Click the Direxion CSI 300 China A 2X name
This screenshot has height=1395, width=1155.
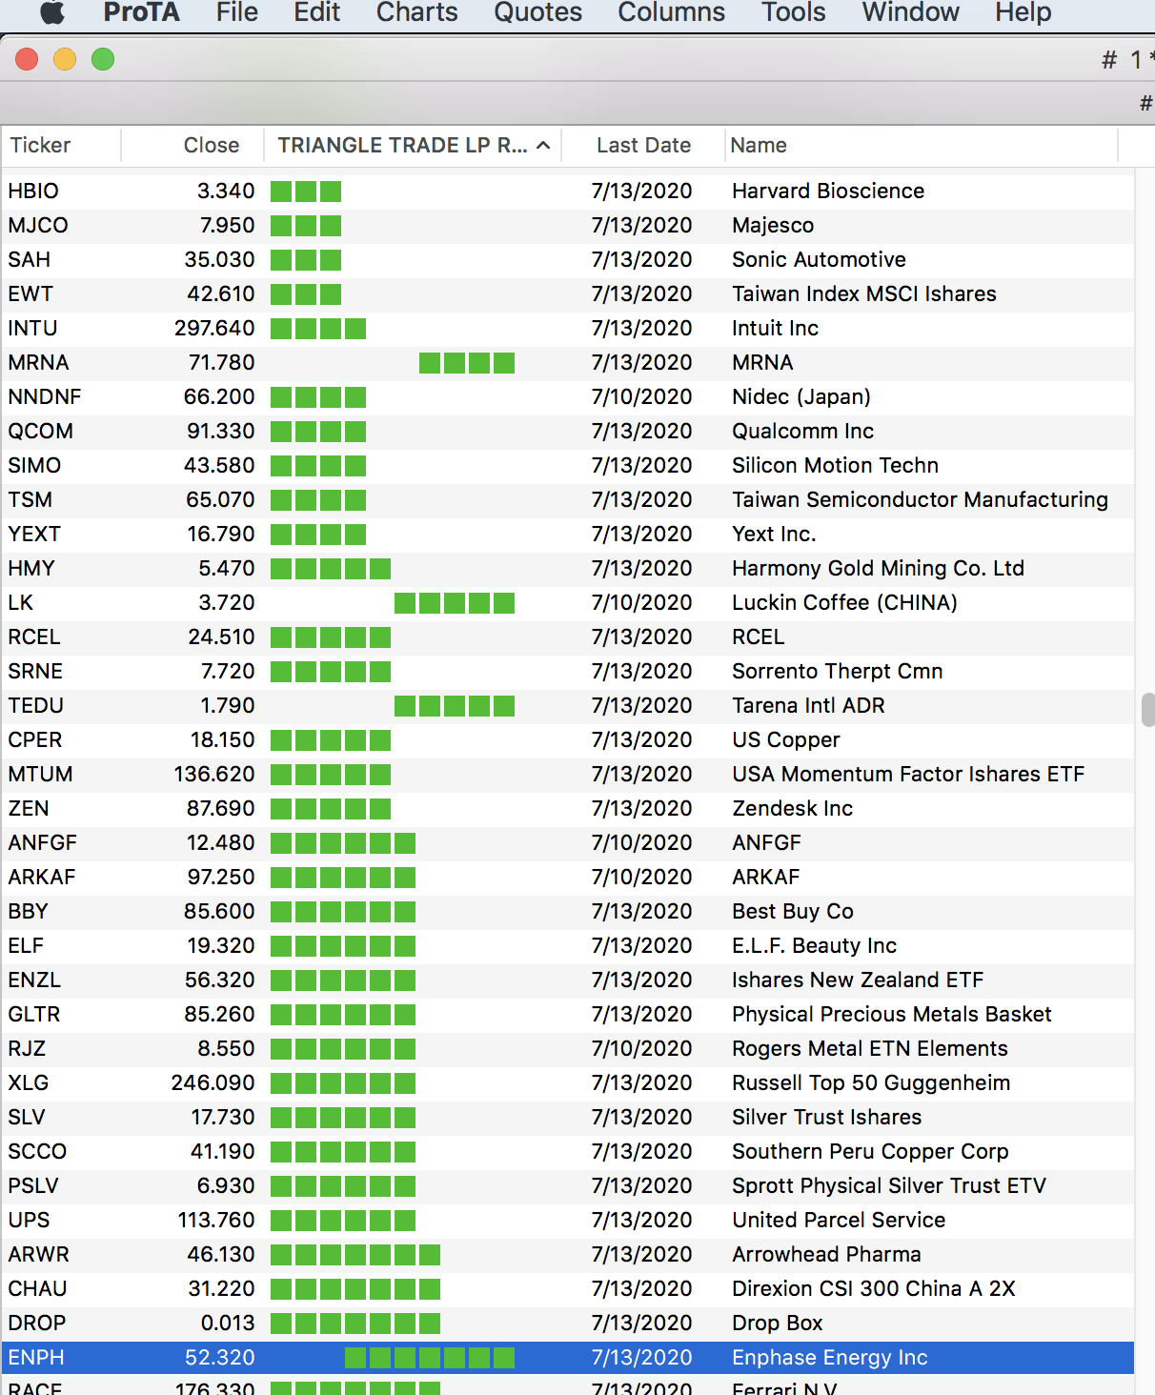pos(874,1288)
